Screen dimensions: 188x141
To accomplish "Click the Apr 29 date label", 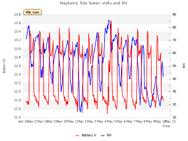I will [x=53, y=121].
